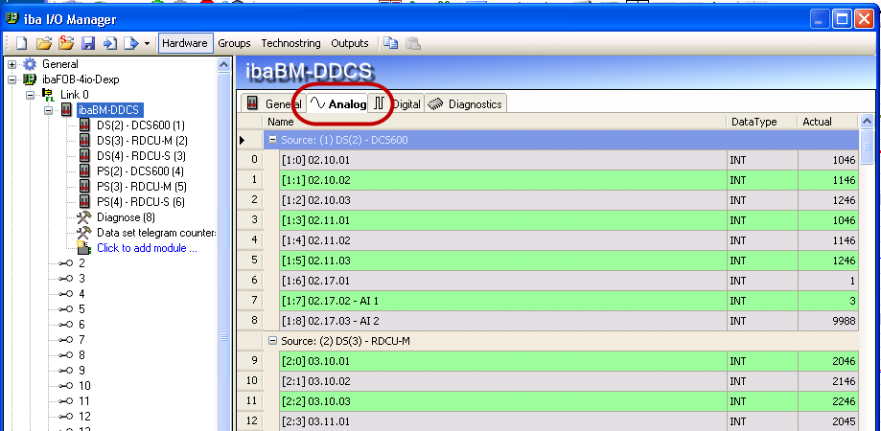The width and height of the screenshot is (881, 431).
Task: Open the Technostring view
Action: coord(290,43)
